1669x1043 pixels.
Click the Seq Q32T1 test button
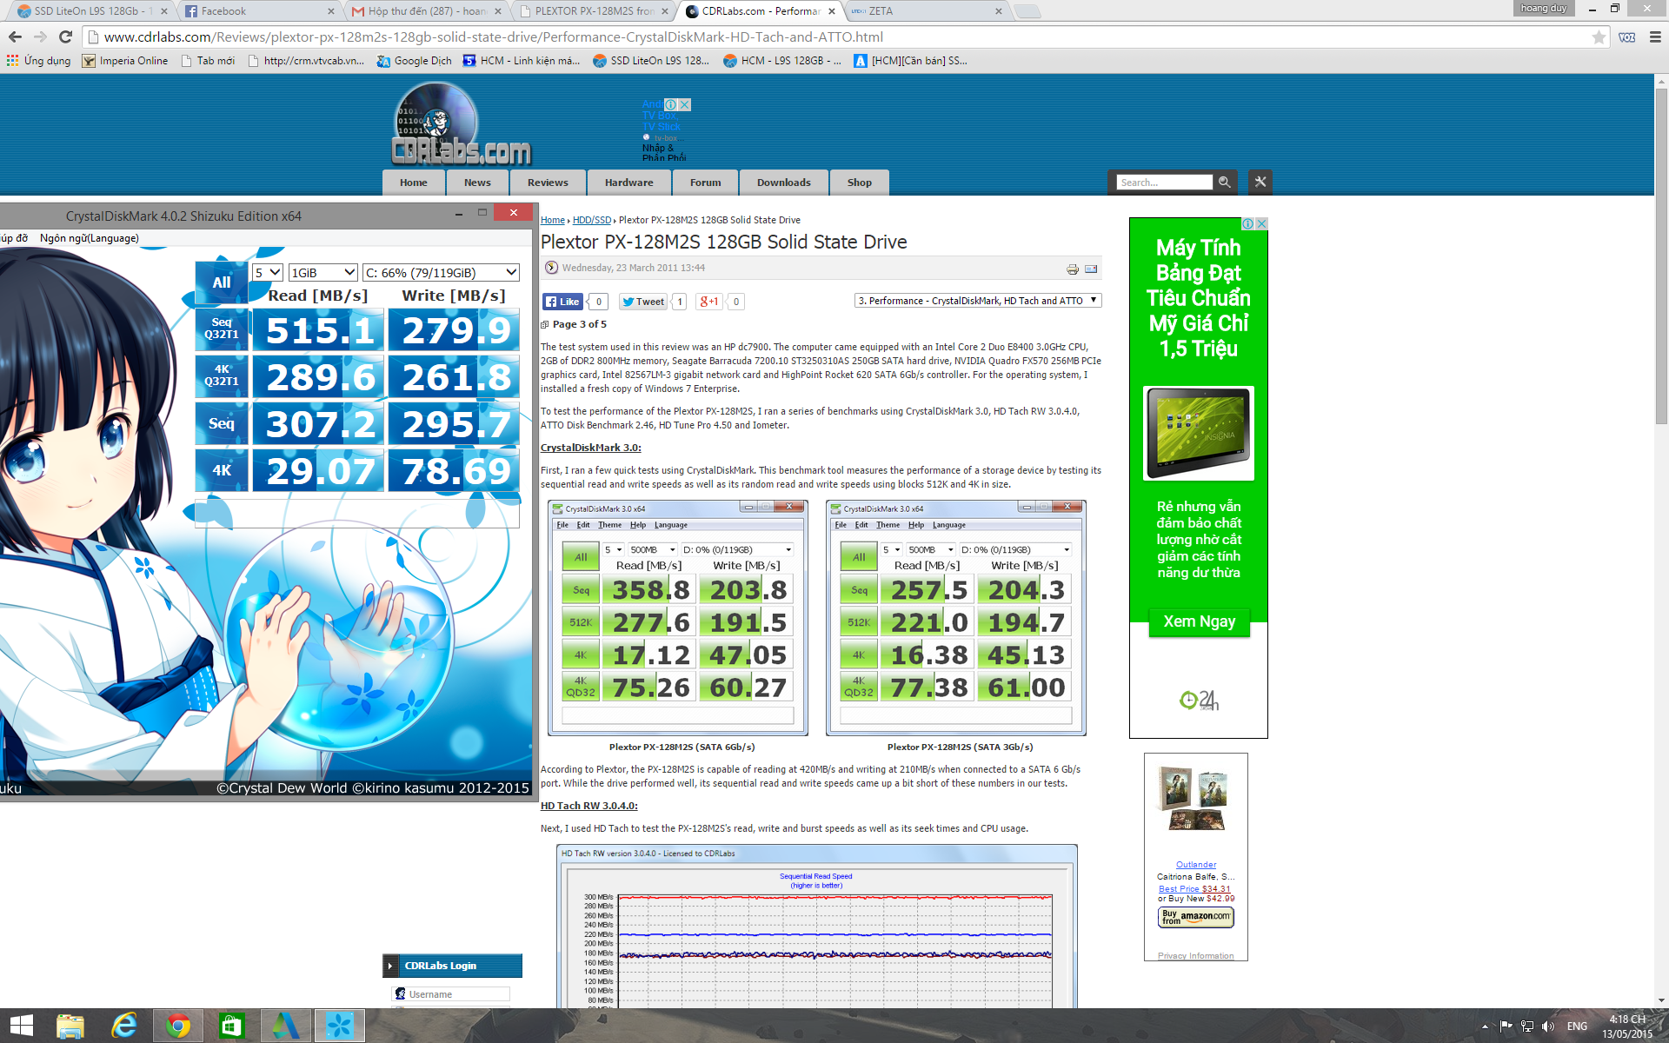tap(222, 329)
